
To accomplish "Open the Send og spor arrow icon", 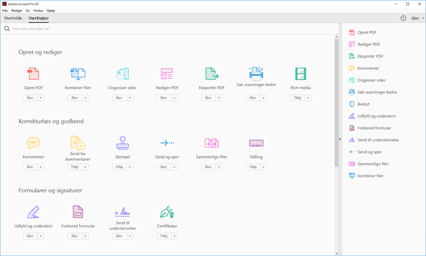I will tap(167, 142).
